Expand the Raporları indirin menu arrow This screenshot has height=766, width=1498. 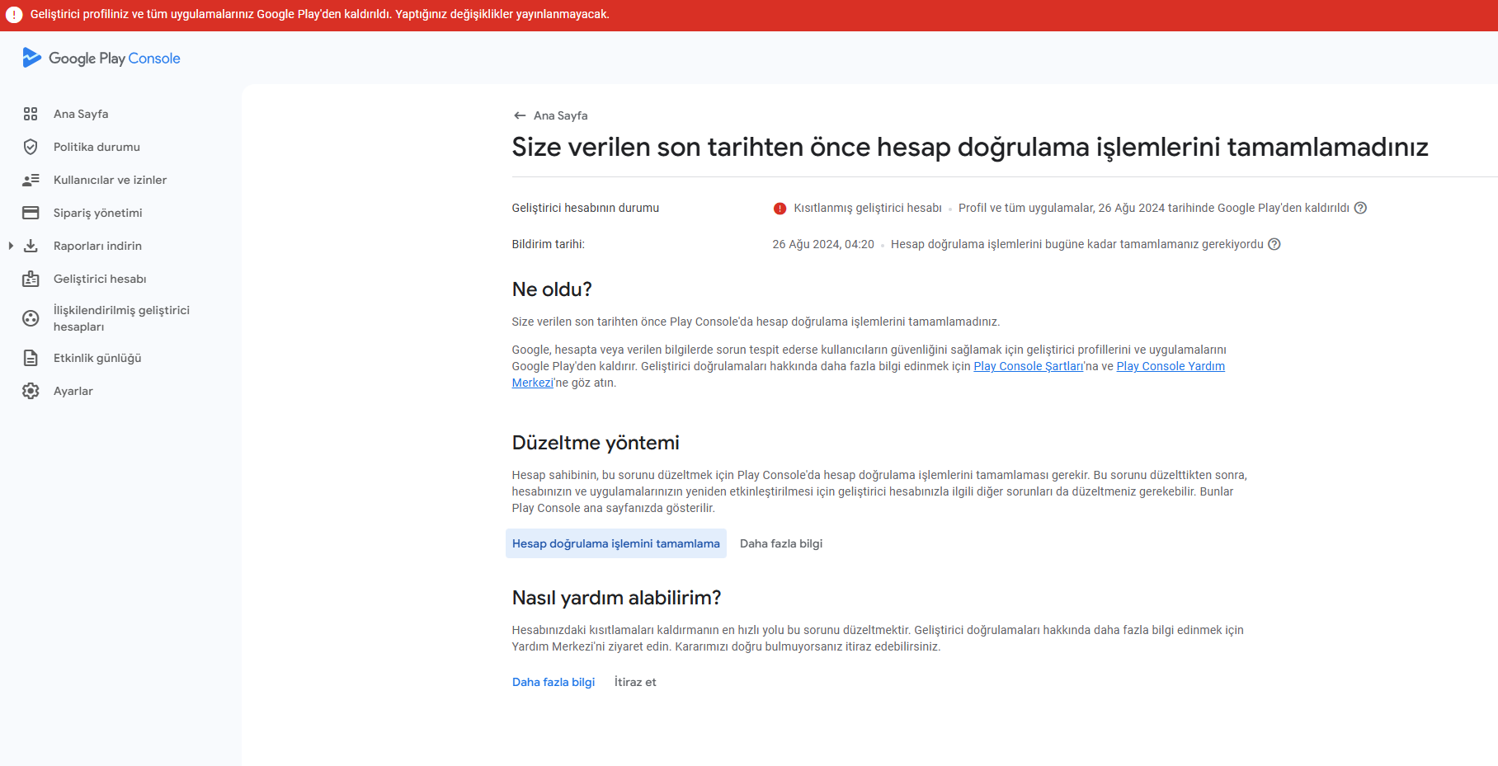click(11, 246)
